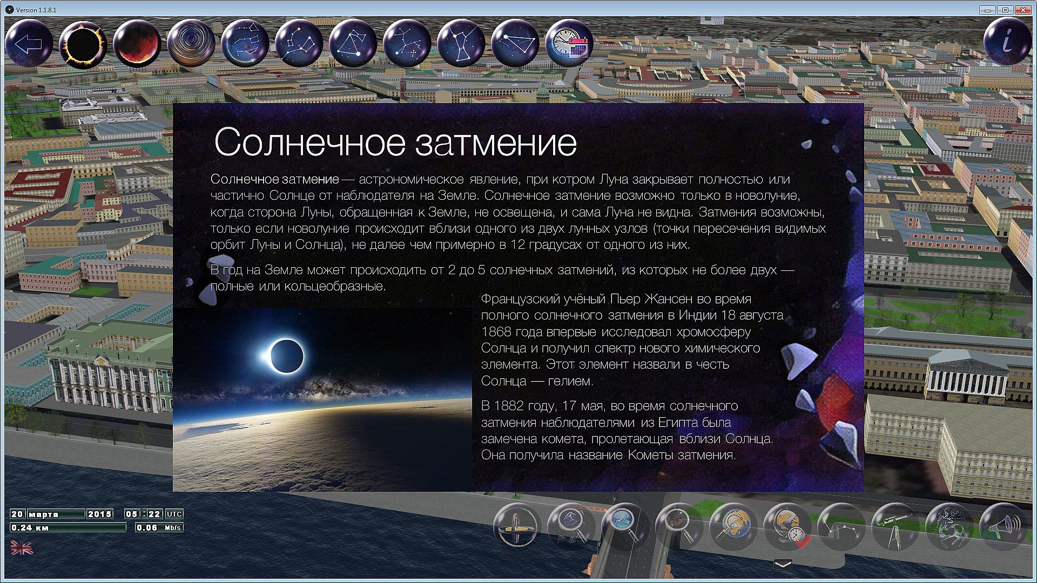Open the star trails orb
Image resolution: width=1037 pixels, height=583 pixels.
[x=191, y=43]
